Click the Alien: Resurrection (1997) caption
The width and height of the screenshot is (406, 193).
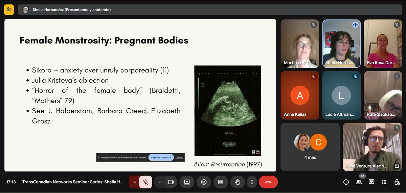[228, 164]
